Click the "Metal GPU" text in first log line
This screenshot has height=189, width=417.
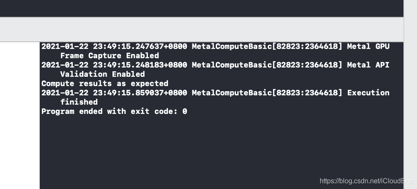click(368, 46)
